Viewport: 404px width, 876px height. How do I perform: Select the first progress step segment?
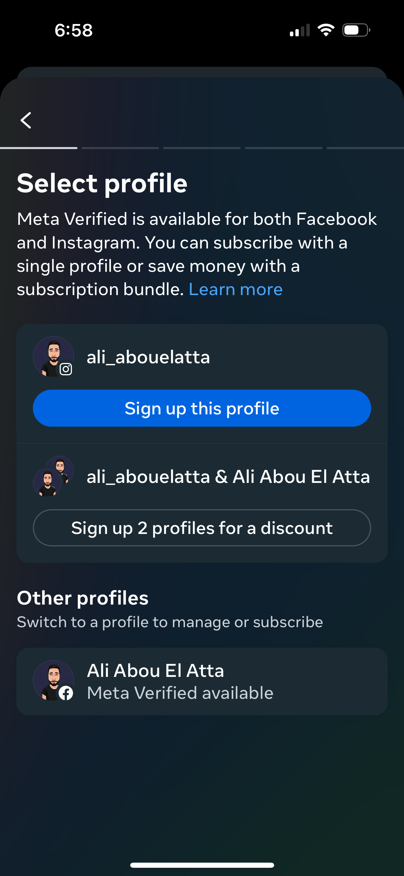click(39, 148)
